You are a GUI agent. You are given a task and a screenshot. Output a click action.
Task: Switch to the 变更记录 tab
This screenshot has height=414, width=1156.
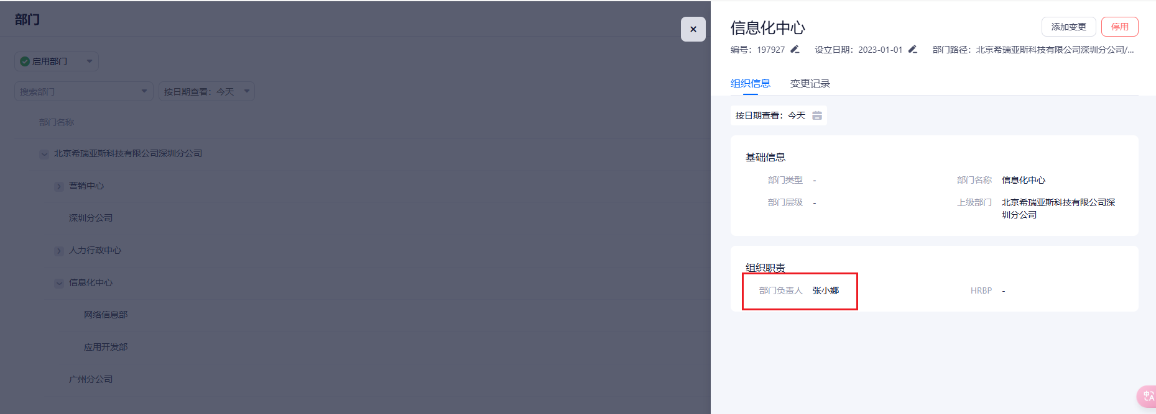click(810, 84)
